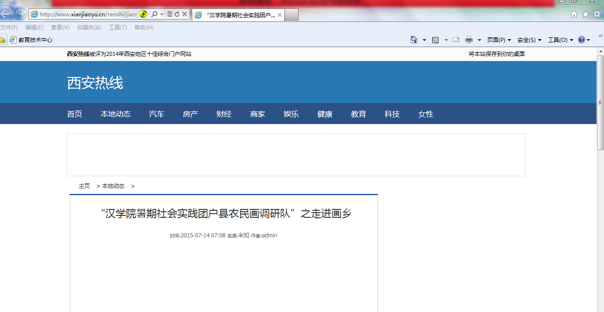Open the 文件(F) menu
604x312 pixels.
tap(9, 28)
